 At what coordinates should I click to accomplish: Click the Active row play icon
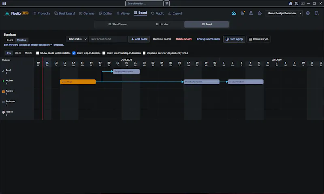(3, 81)
